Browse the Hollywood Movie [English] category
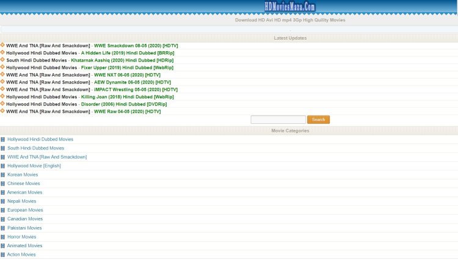Viewport: 458px width, 260px height. tap(34, 166)
